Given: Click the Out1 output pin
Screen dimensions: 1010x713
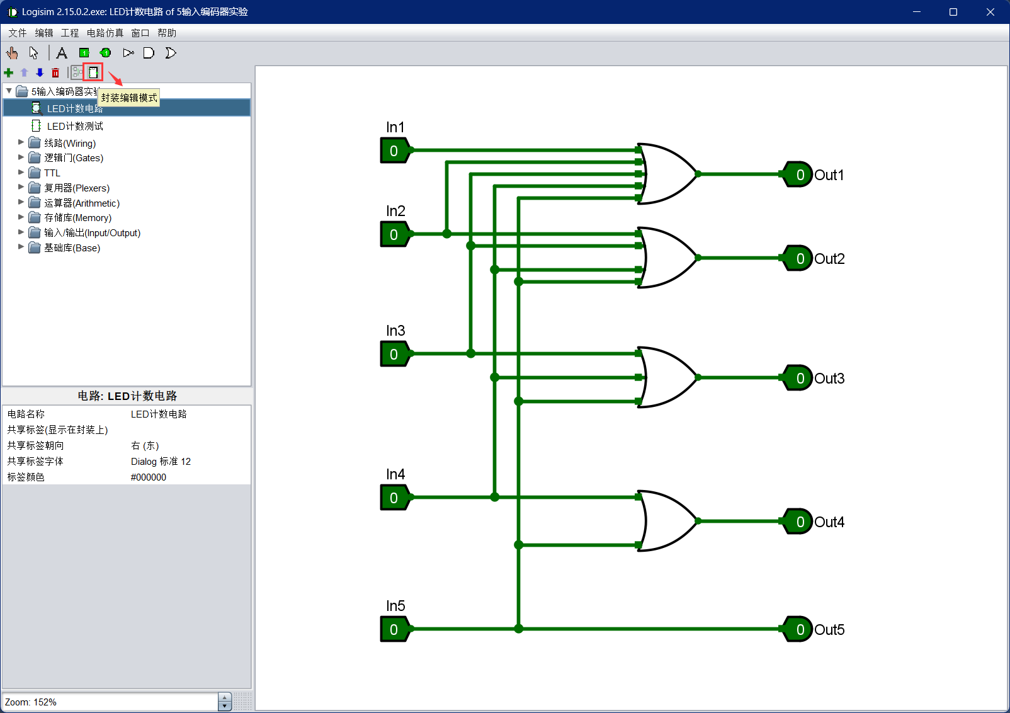Looking at the screenshot, I should point(798,175).
